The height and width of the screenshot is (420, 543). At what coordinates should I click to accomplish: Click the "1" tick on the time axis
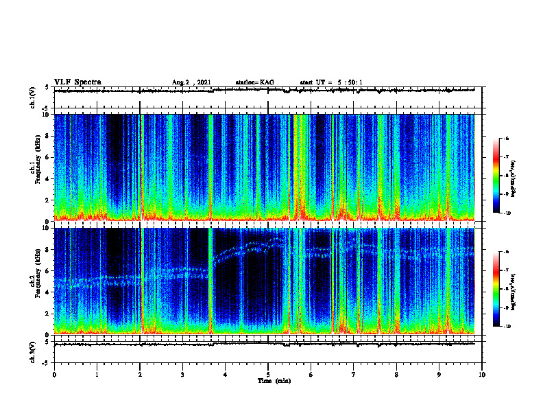coord(97,375)
